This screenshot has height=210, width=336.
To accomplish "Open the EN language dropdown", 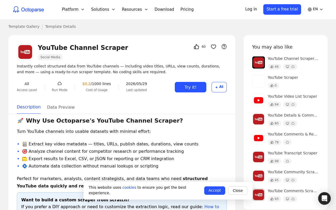I will (x=315, y=9).
